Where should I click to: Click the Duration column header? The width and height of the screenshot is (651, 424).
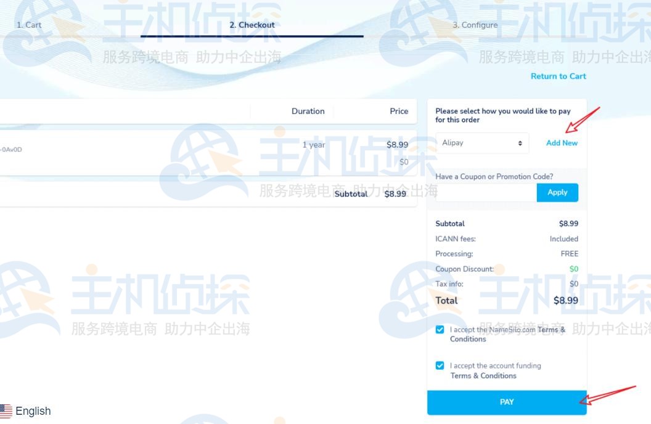(x=308, y=111)
